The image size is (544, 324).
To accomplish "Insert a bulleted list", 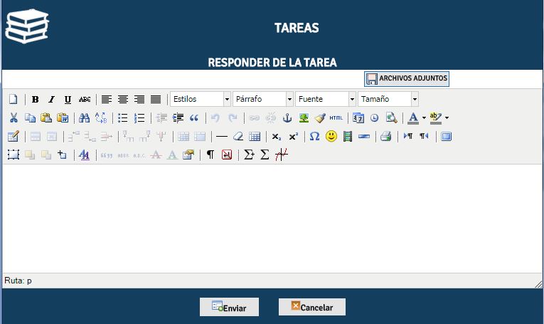I will pos(122,117).
